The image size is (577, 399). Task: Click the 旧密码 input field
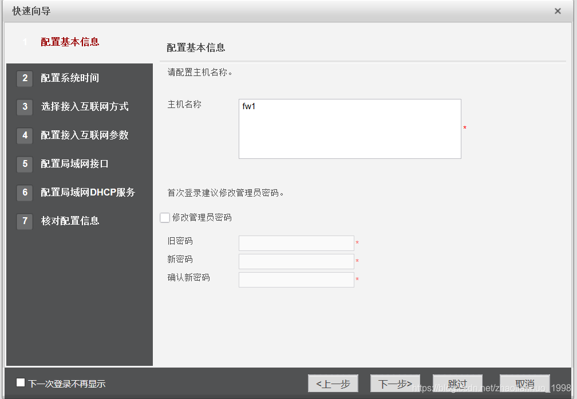[297, 243]
